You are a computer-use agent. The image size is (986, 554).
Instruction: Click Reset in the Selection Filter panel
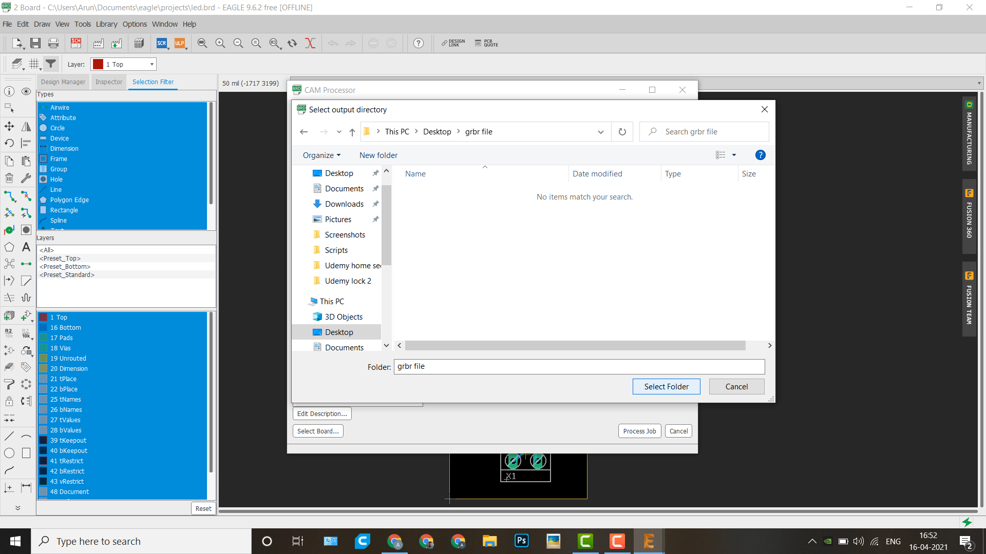tap(203, 508)
